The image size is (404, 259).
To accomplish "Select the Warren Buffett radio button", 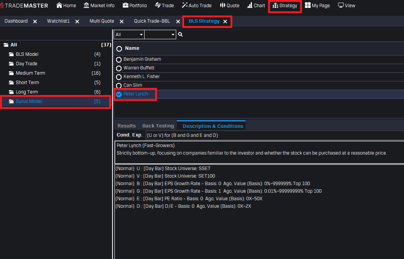I will point(119,68).
